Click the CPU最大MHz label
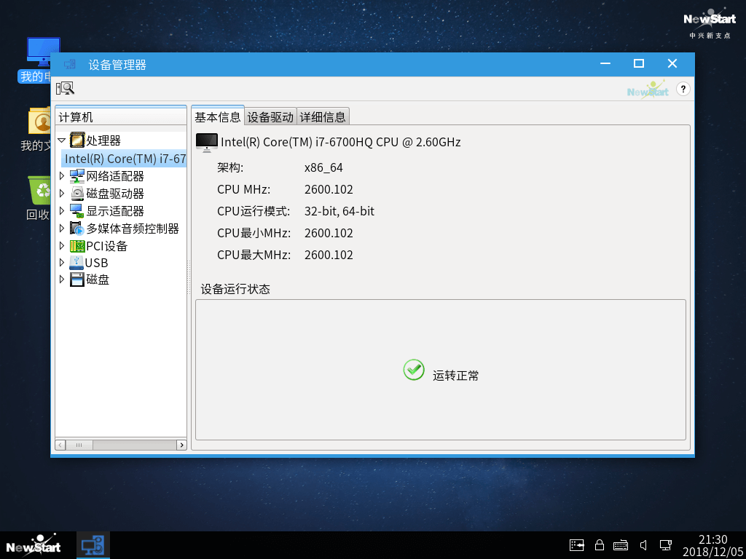Screen dimensions: 746x559 point(254,255)
